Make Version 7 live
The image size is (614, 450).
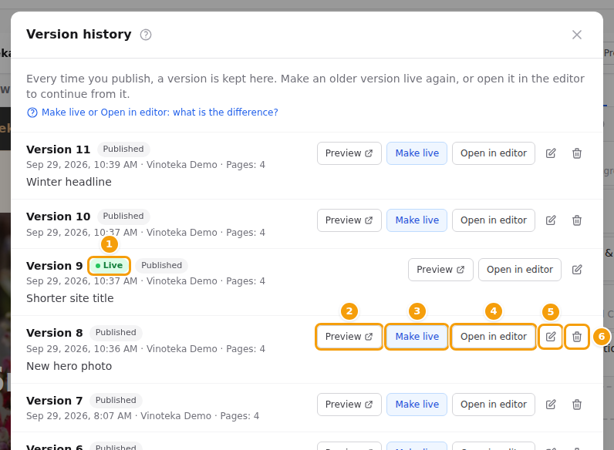[x=417, y=405]
